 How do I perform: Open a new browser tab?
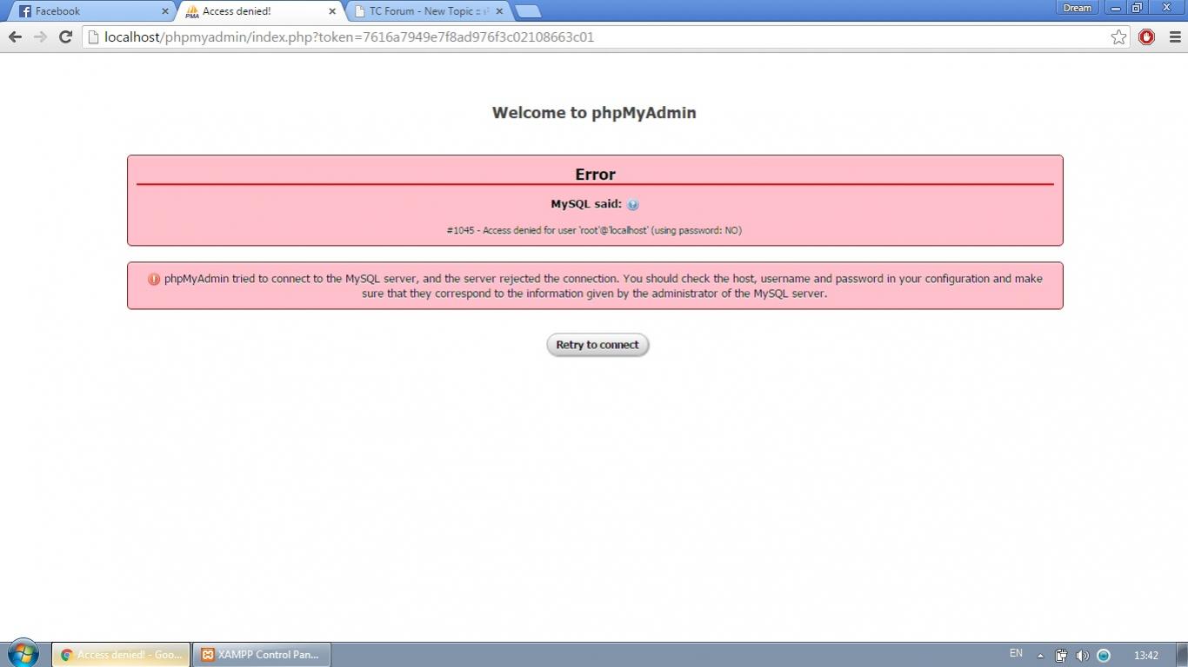click(528, 11)
